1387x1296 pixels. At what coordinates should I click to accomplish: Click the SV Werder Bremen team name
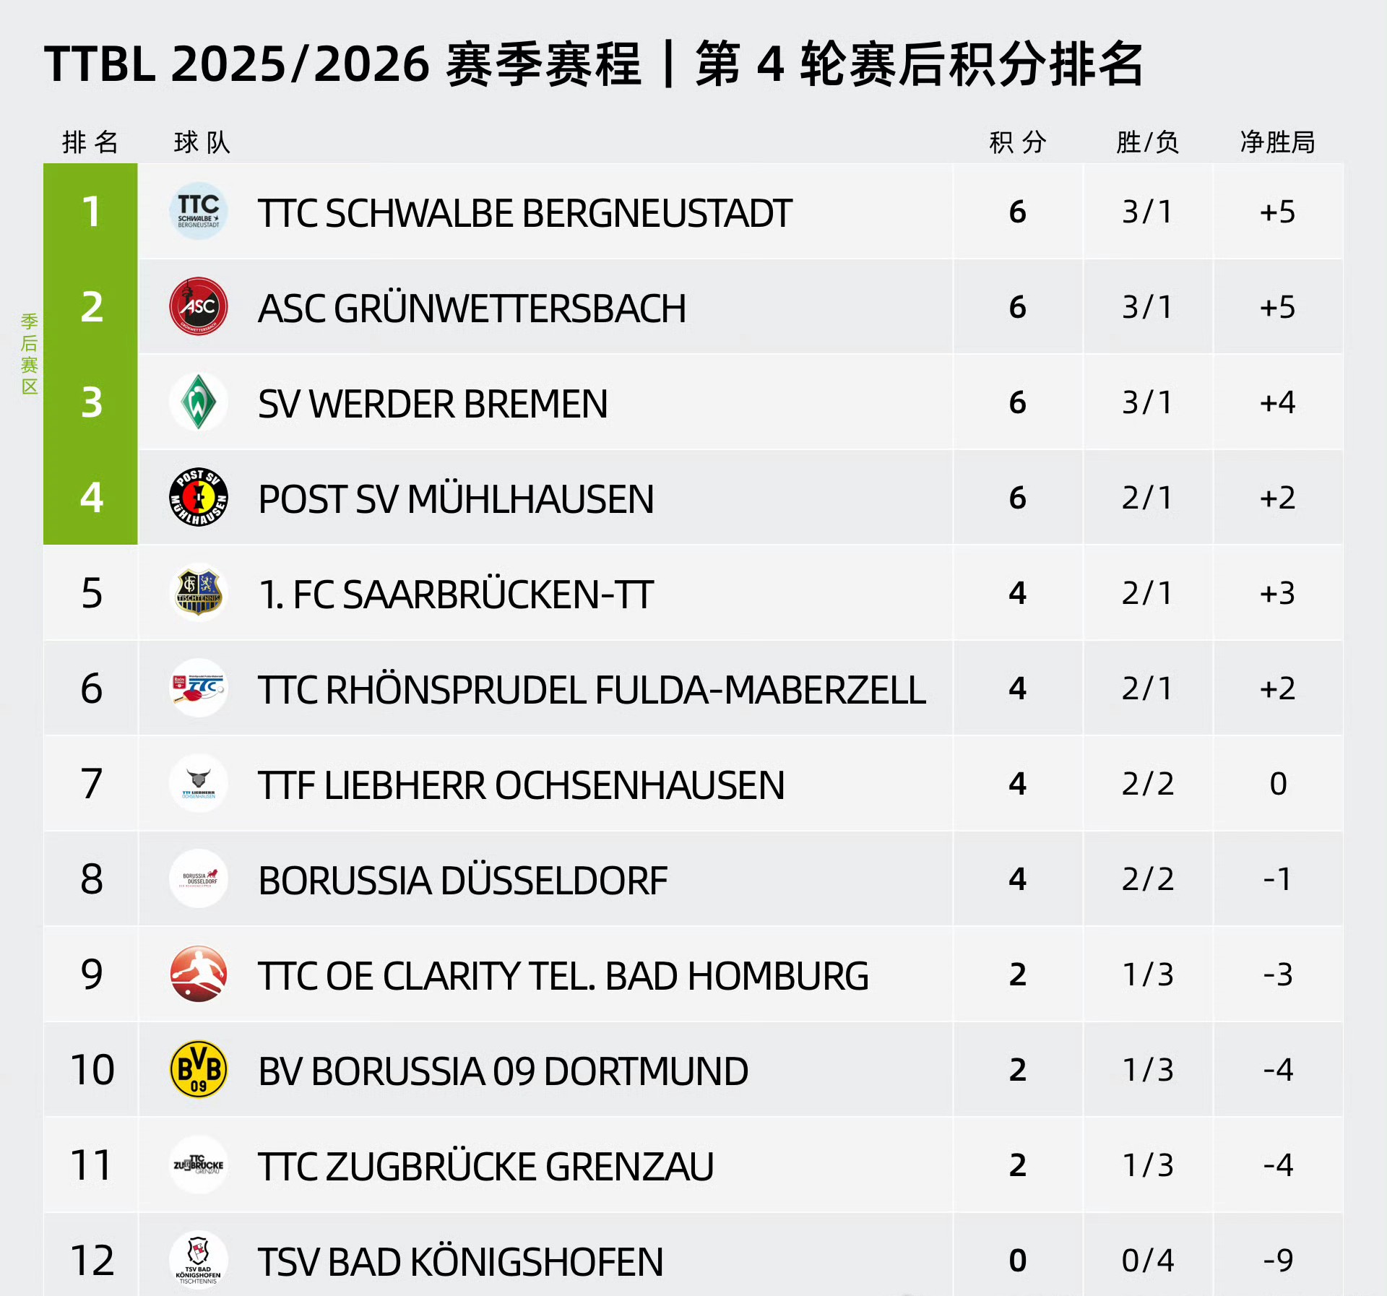433,403
